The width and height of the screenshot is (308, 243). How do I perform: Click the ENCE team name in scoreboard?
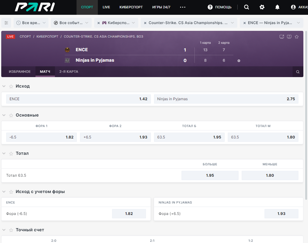[82, 50]
